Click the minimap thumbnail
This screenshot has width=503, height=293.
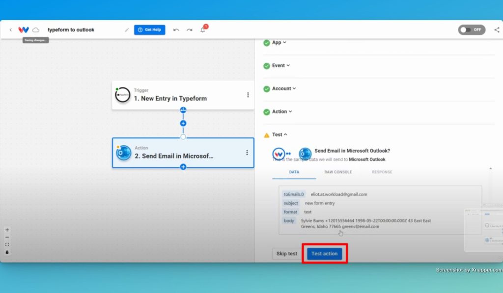tap(483, 230)
